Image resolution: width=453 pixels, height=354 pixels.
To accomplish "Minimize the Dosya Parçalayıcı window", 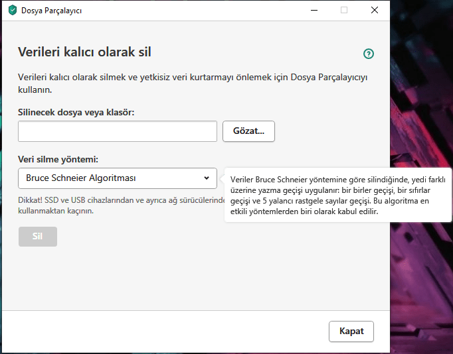I will [314, 11].
